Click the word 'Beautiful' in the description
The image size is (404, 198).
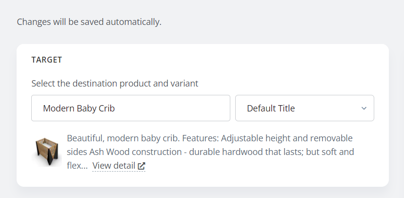coord(84,138)
